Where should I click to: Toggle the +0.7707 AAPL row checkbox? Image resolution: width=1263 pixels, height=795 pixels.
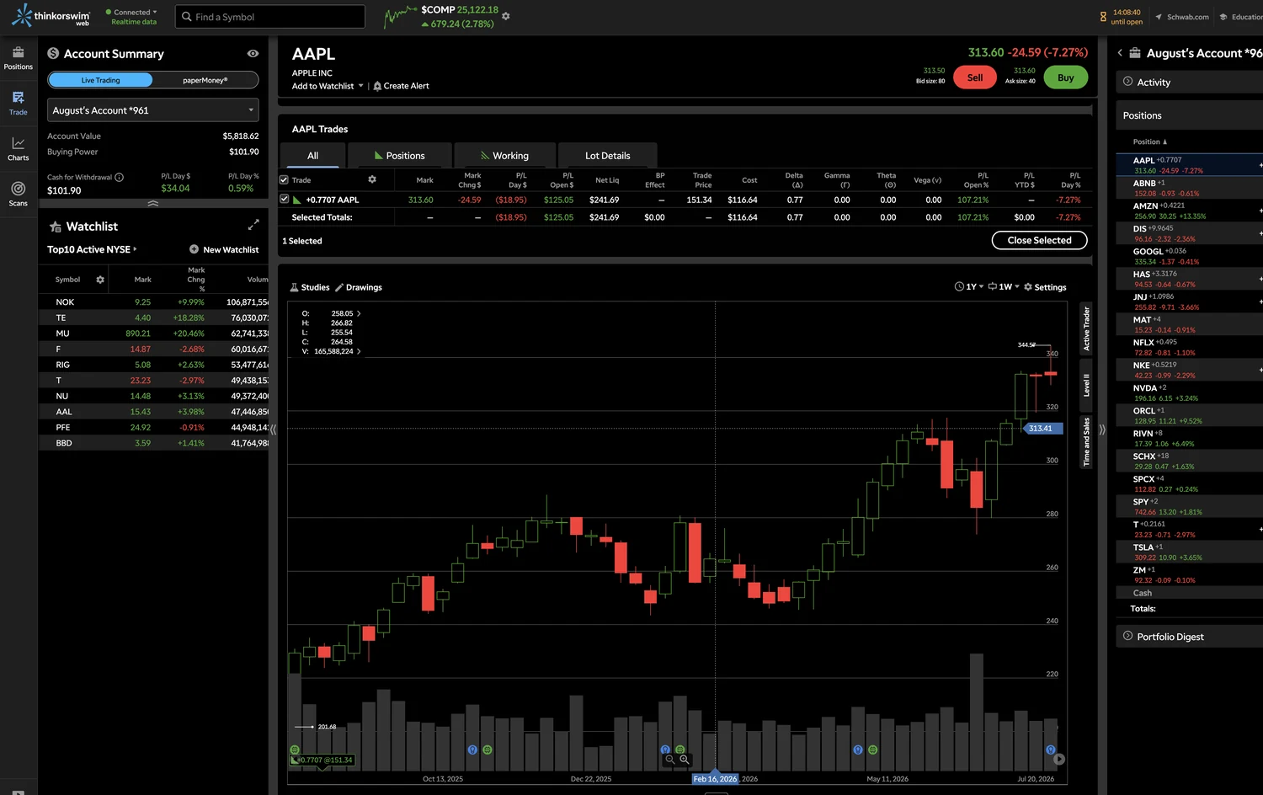pyautogui.click(x=284, y=200)
